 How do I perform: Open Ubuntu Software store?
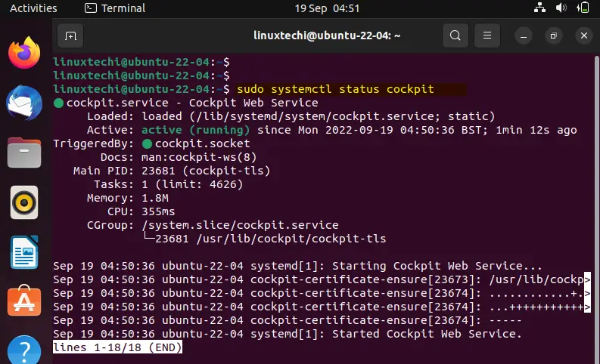24,301
